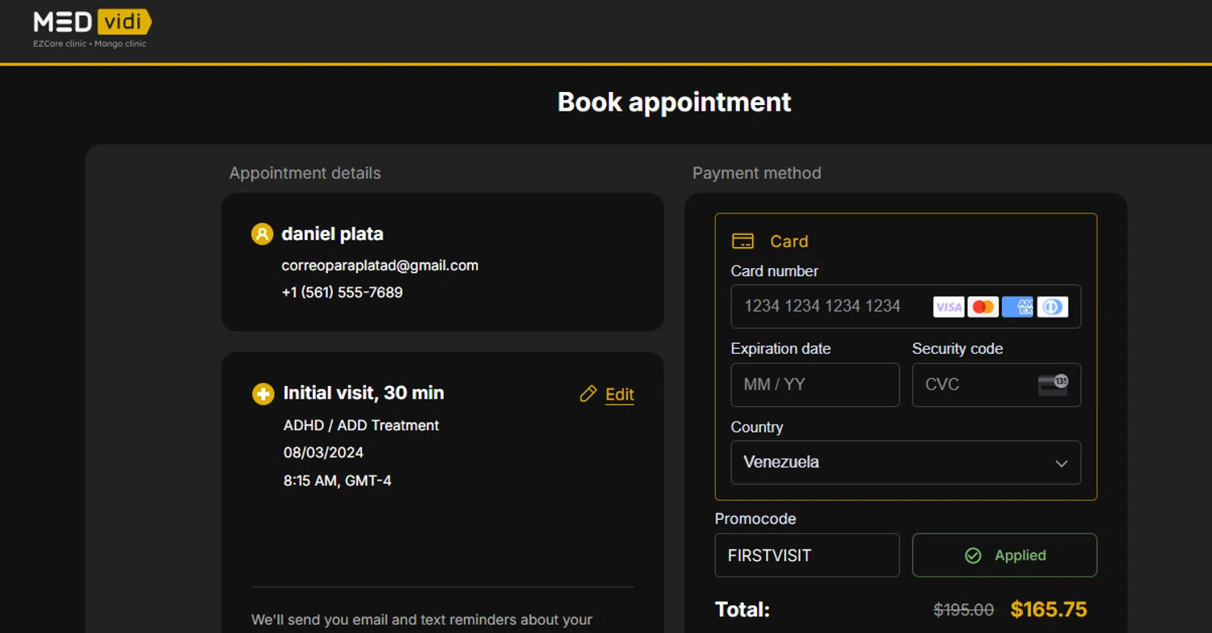Screen dimensions: 1212x633
Task: Click the Payment method label
Action: pyautogui.click(x=756, y=174)
